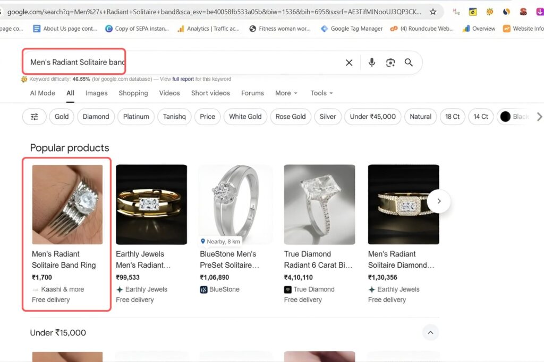The width and height of the screenshot is (544, 362).
Task: Open the Roundcube Webmail bookmark
Action: coord(422,29)
